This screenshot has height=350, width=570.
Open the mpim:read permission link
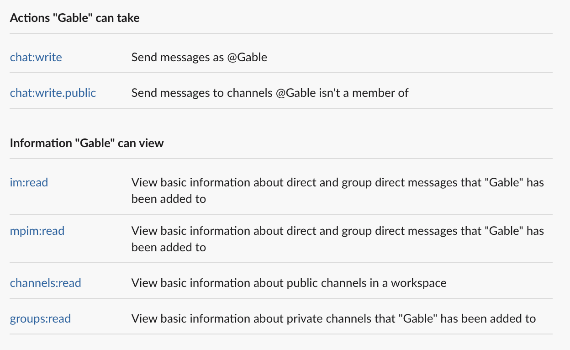37,231
